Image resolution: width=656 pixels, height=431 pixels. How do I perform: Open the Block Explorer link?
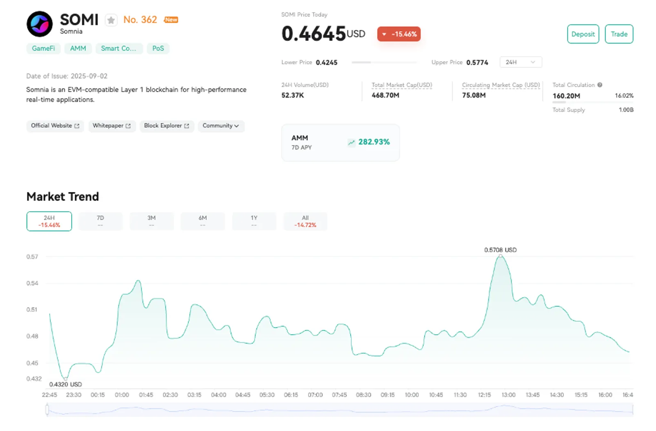click(x=166, y=126)
